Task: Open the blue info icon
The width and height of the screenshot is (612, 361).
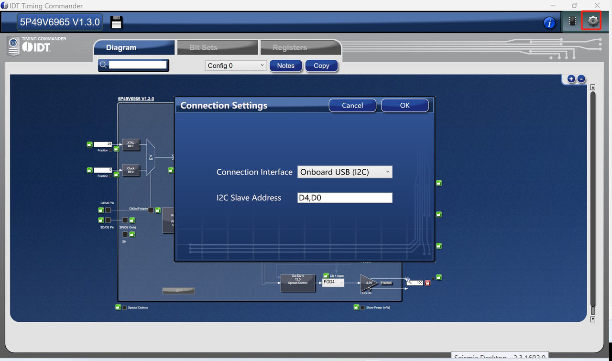Action: [549, 22]
